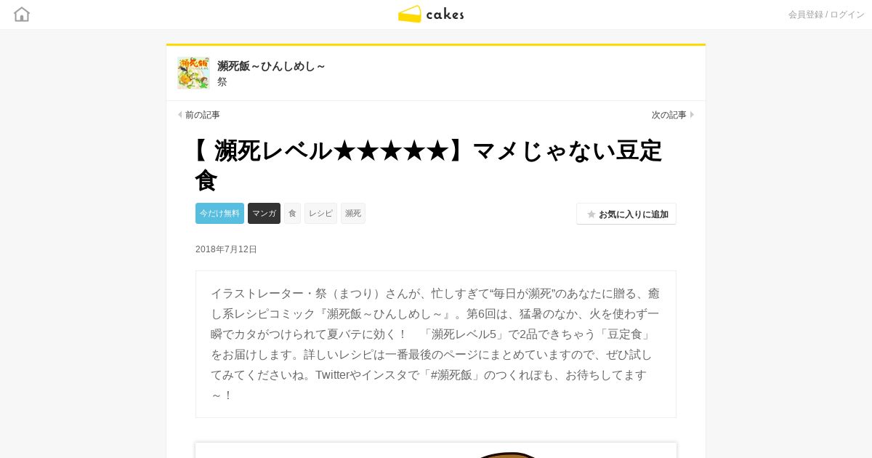Select the 食 tag
This screenshot has width=872, height=458.
tap(292, 213)
